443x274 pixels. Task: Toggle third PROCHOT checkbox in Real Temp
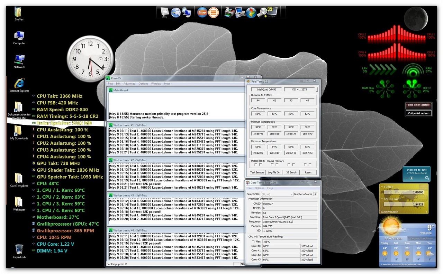tap(272, 164)
